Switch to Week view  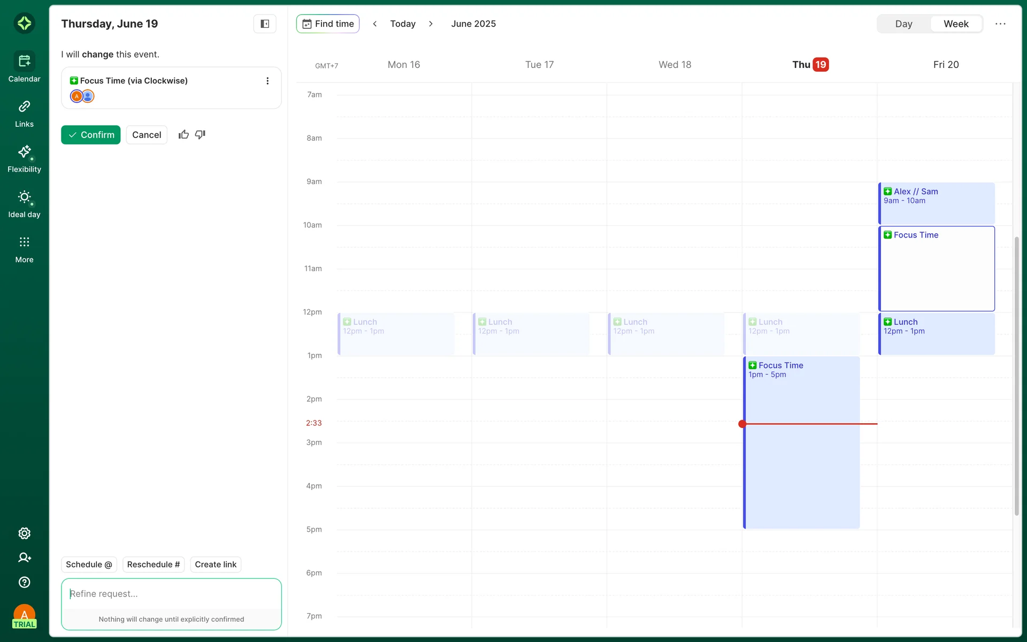[956, 24]
